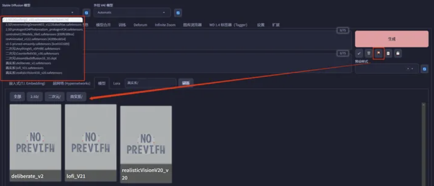The width and height of the screenshot is (434, 186).
Task: Filter models by 二次元/ folder
Action: click(x=55, y=97)
